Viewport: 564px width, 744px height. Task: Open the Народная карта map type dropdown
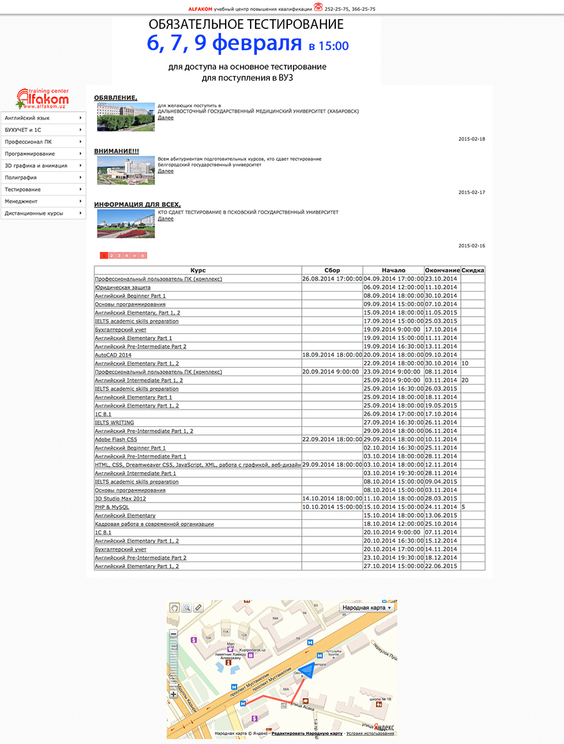pyautogui.click(x=367, y=607)
